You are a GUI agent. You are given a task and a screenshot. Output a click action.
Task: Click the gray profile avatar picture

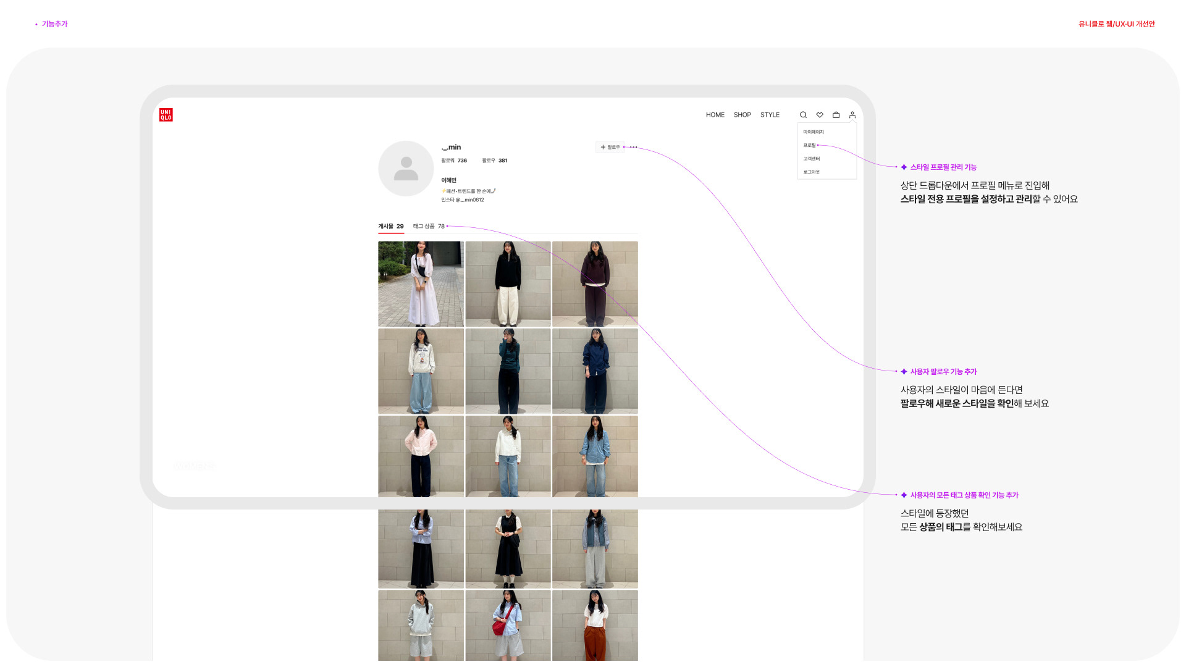point(406,169)
